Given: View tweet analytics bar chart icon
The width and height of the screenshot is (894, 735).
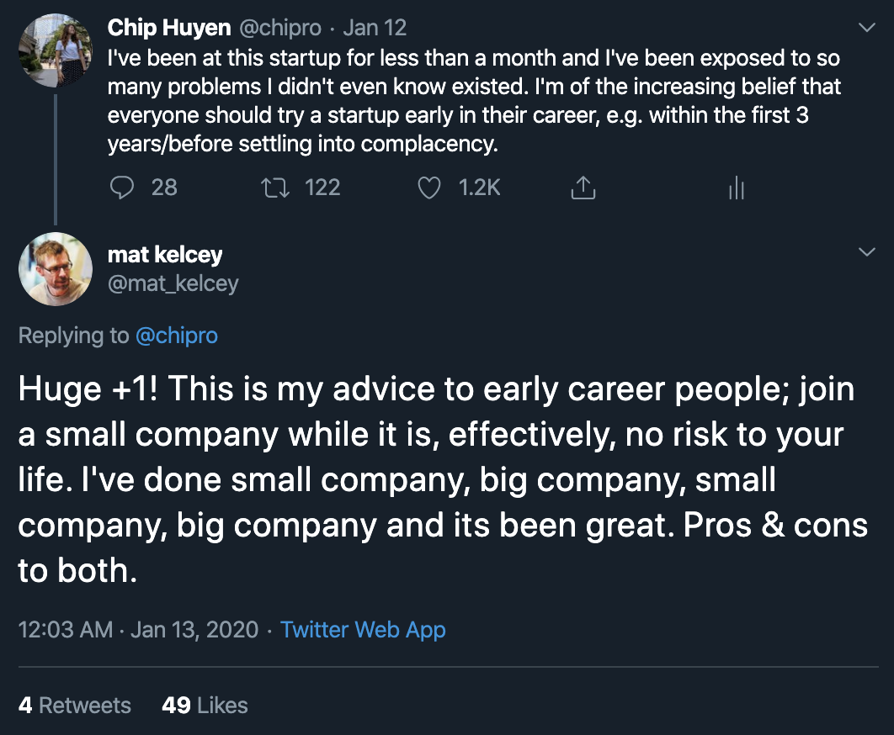Looking at the screenshot, I should [x=737, y=188].
